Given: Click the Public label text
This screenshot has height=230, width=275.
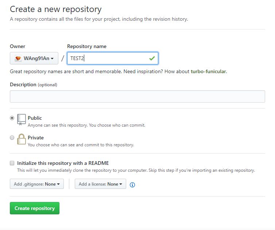Looking at the screenshot, I should [35, 118].
